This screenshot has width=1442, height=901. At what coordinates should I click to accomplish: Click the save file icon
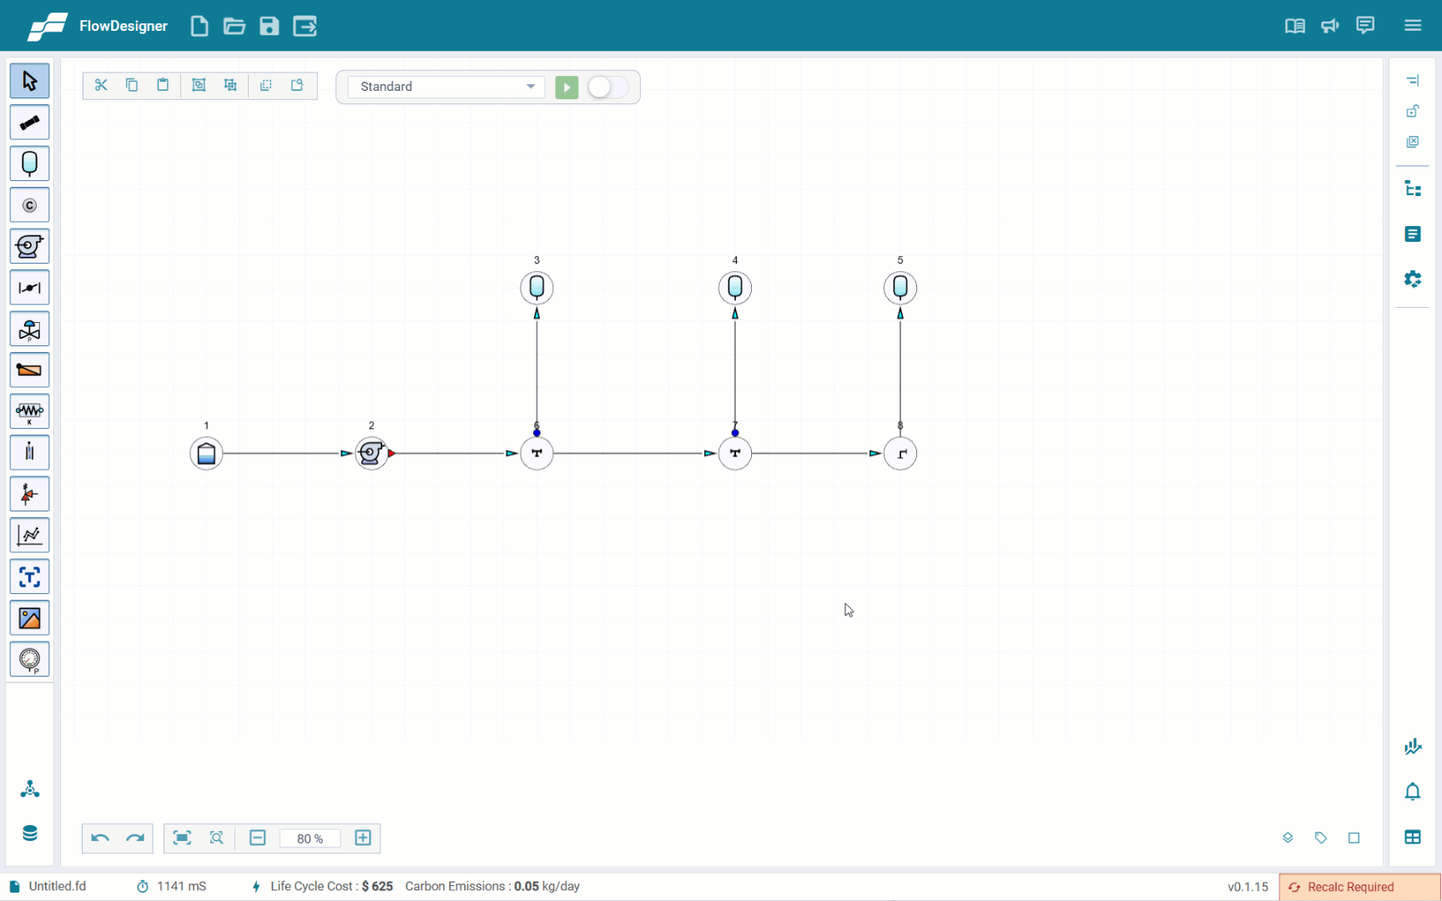tap(269, 26)
